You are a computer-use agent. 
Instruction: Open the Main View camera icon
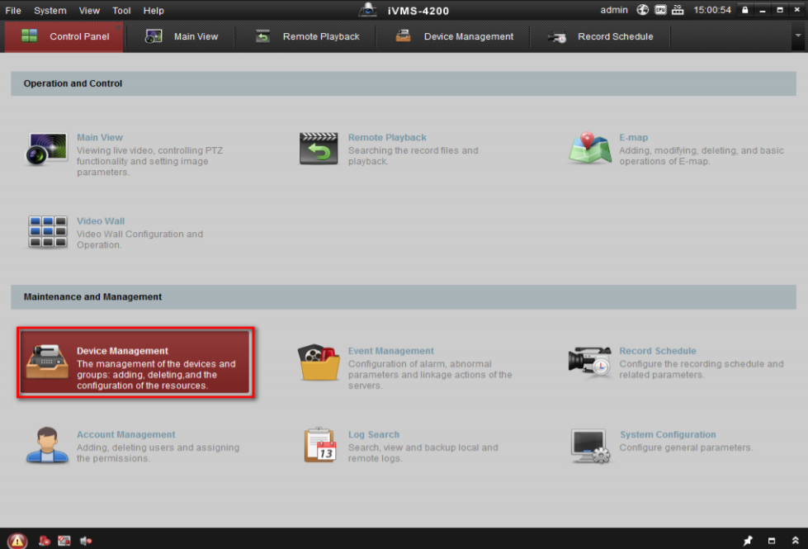46,149
